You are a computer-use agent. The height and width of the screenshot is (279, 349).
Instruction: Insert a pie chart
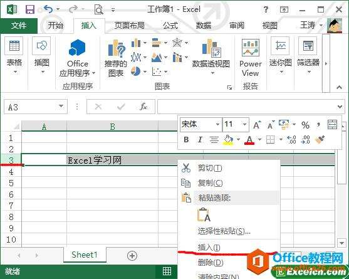135,71
